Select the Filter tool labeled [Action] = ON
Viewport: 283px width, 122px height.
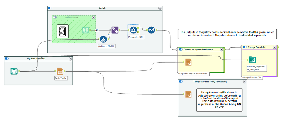(133, 30)
